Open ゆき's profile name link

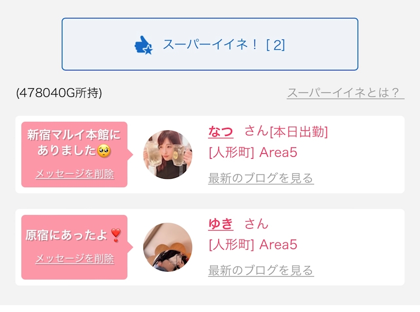(220, 224)
